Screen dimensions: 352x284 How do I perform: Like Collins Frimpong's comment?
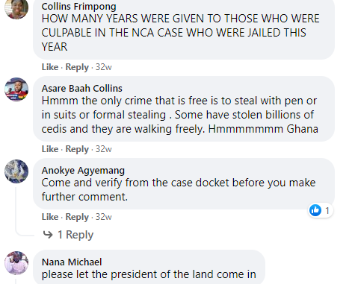click(50, 67)
